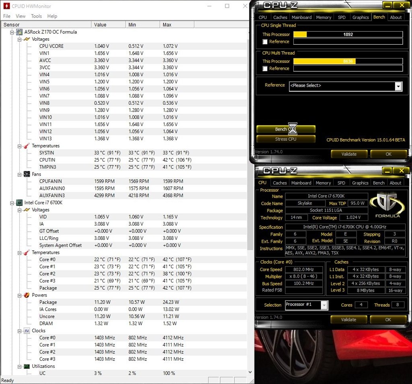
Task: Collapse the Powers tree node
Action: 19,295
